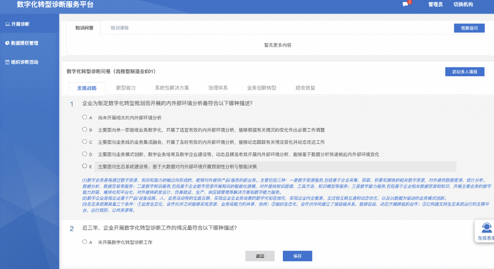Click the calendar icon beside 组织诊断活动
Image resolution: width=494 pixels, height=269 pixels.
click(x=7, y=62)
